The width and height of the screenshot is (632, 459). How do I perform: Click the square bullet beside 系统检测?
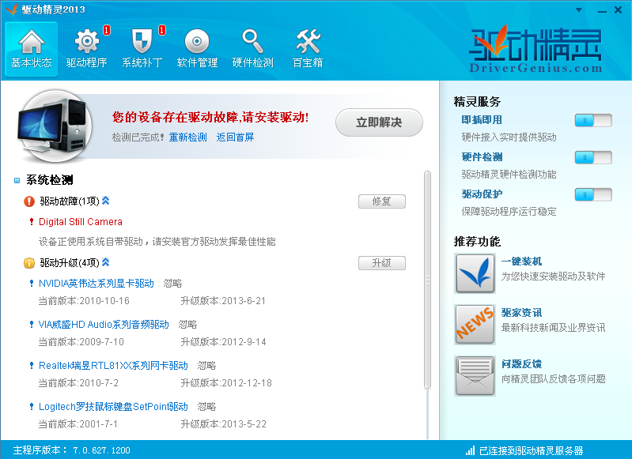17,180
